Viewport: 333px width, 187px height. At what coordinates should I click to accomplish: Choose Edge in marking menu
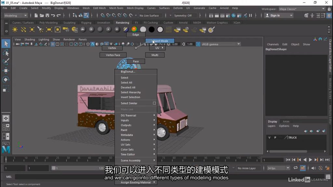[x=136, y=34]
